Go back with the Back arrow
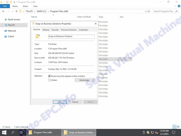 pos(3,11)
